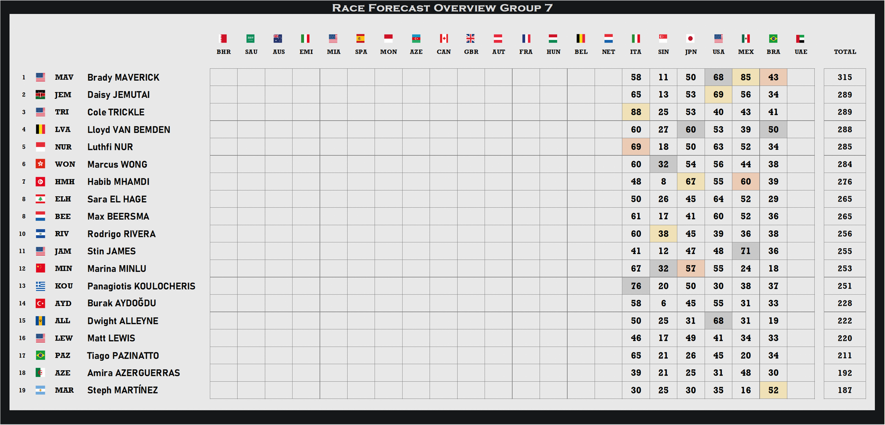885x425 pixels.
Task: Click the Saudi Arabia flag above SAU
Action: (x=251, y=39)
